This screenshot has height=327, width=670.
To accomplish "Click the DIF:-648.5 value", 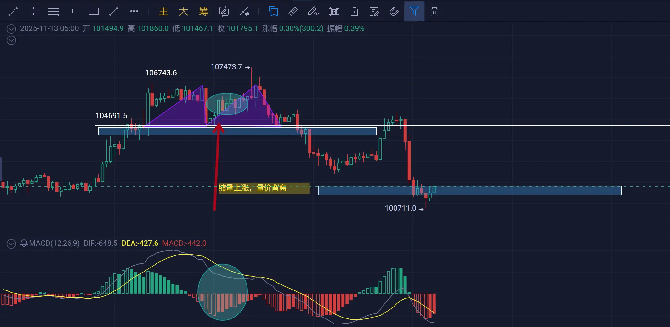I will coord(100,243).
